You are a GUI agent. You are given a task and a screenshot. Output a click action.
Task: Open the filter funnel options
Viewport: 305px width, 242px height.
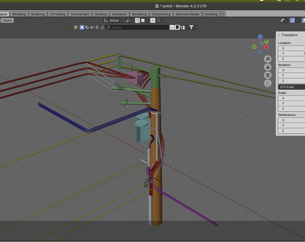pyautogui.click(x=192, y=28)
